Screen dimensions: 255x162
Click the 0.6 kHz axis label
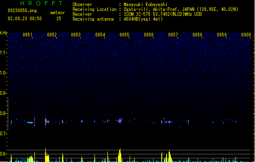click(3, 154)
